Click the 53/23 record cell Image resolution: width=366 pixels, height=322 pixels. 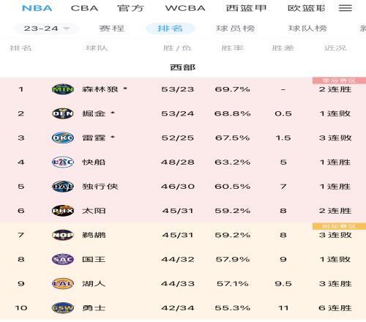click(x=178, y=89)
